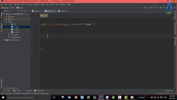Open Task View on the taskbar
The image size is (177, 100).
54,97
